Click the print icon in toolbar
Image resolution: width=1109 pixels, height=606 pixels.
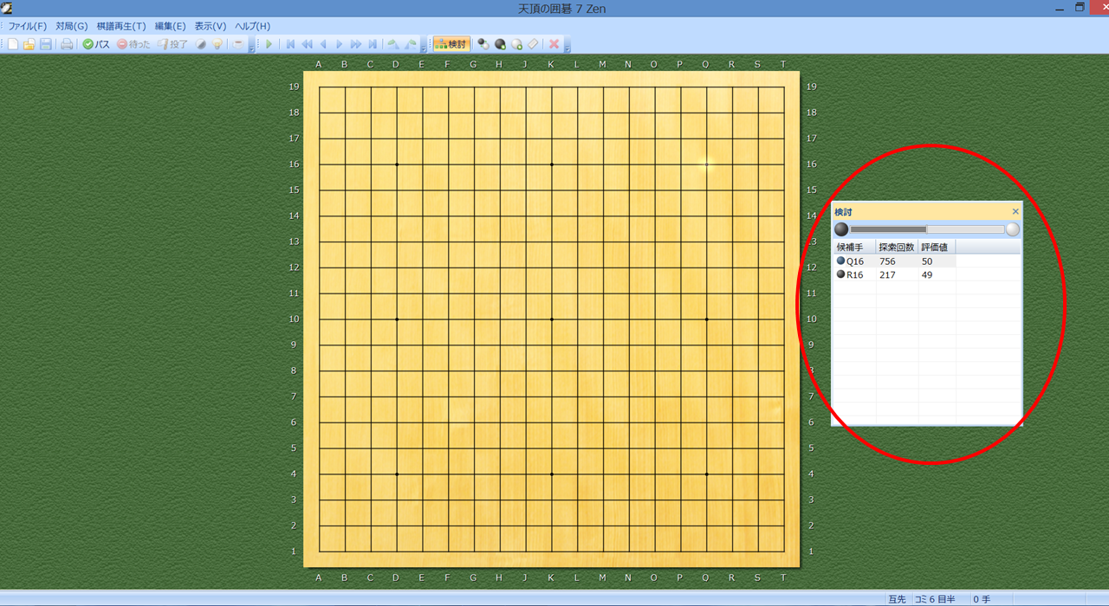pyautogui.click(x=67, y=44)
